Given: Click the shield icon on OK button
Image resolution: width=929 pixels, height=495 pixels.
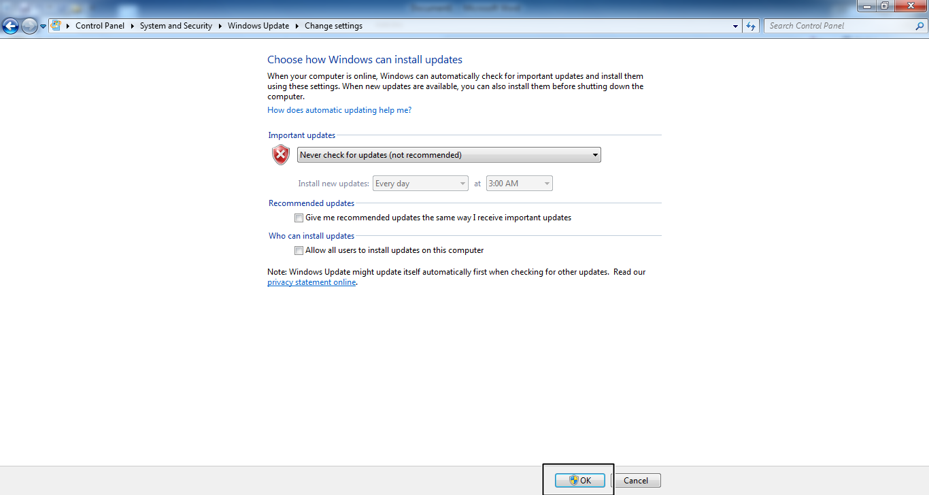Looking at the screenshot, I should point(573,480).
